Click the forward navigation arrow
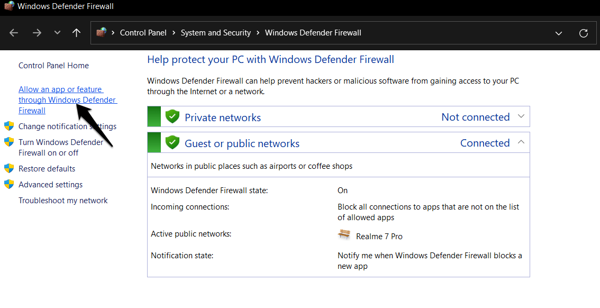The image size is (600, 308). pyautogui.click(x=37, y=33)
